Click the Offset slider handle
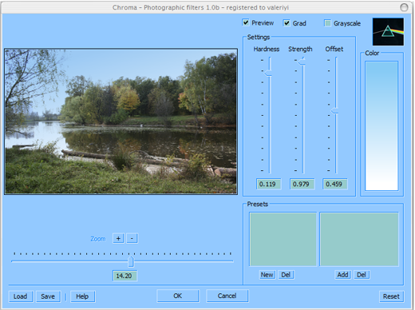Viewport: 415px width, 310px height. point(335,111)
